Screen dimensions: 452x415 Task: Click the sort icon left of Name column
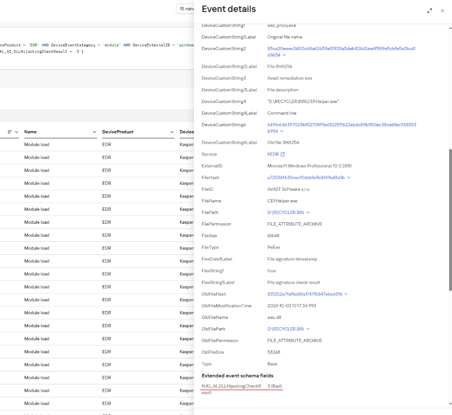10,132
